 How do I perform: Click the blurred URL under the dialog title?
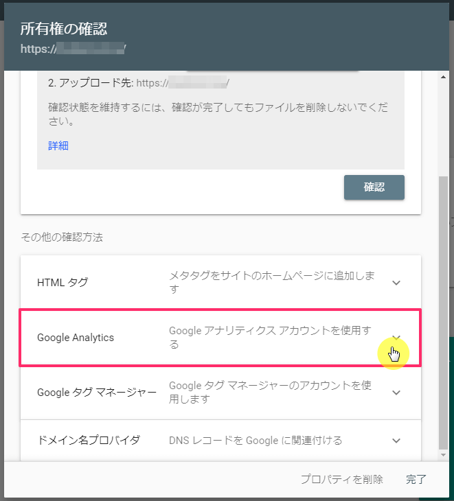click(73, 49)
